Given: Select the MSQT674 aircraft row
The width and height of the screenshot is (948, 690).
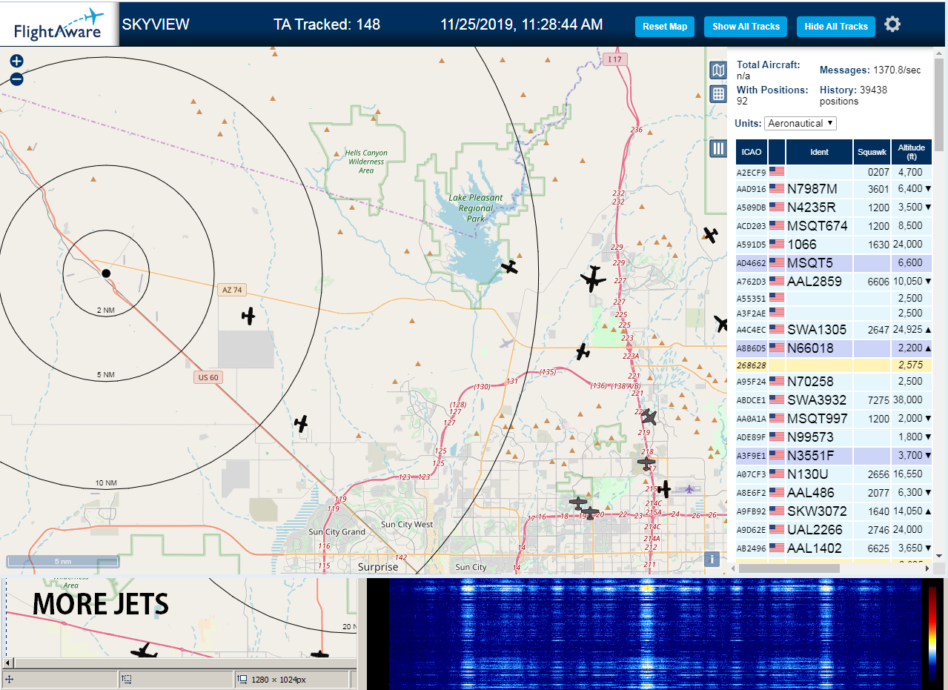Looking at the screenshot, I should click(x=834, y=226).
